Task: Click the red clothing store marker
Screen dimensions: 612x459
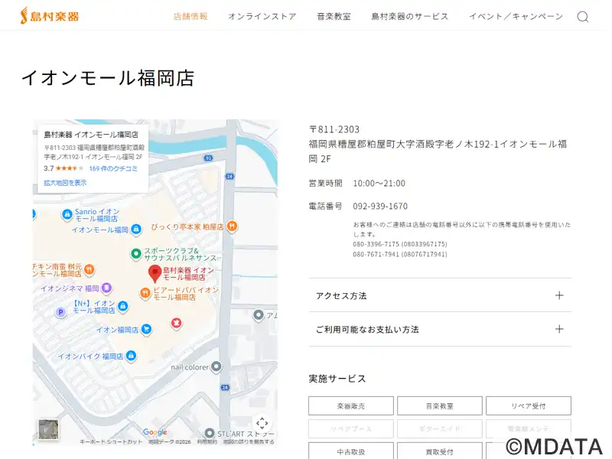Action: pos(177,323)
